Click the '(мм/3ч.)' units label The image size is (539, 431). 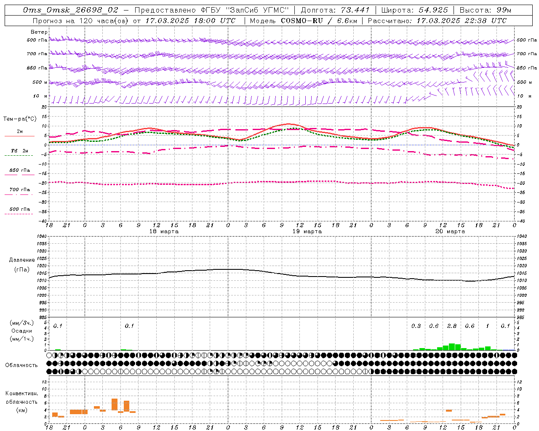21,323
